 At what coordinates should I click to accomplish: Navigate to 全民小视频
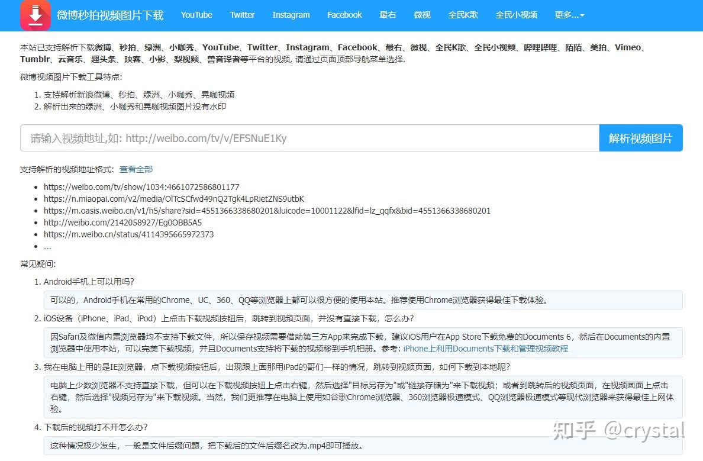pyautogui.click(x=516, y=15)
